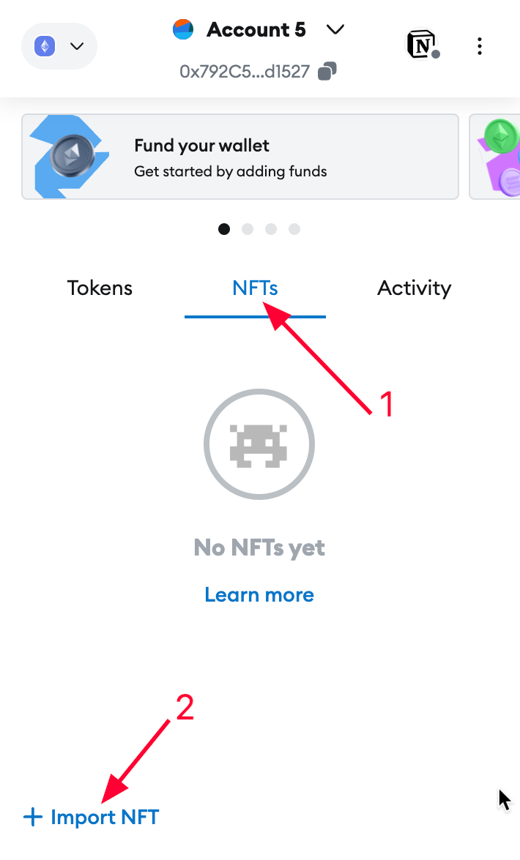Click the Account 5 avatar icon

183,30
